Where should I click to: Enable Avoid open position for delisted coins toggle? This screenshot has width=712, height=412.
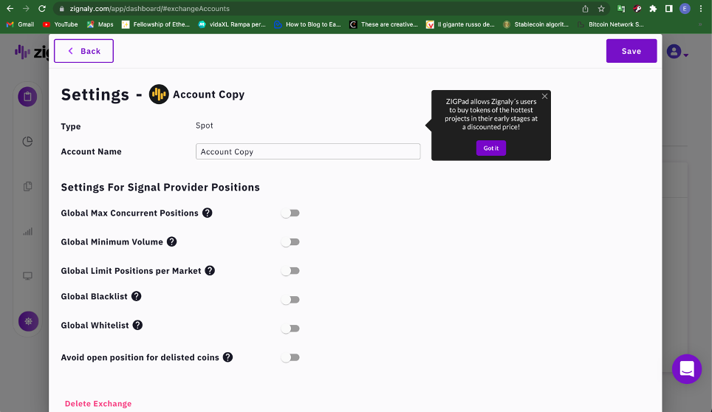coord(290,357)
